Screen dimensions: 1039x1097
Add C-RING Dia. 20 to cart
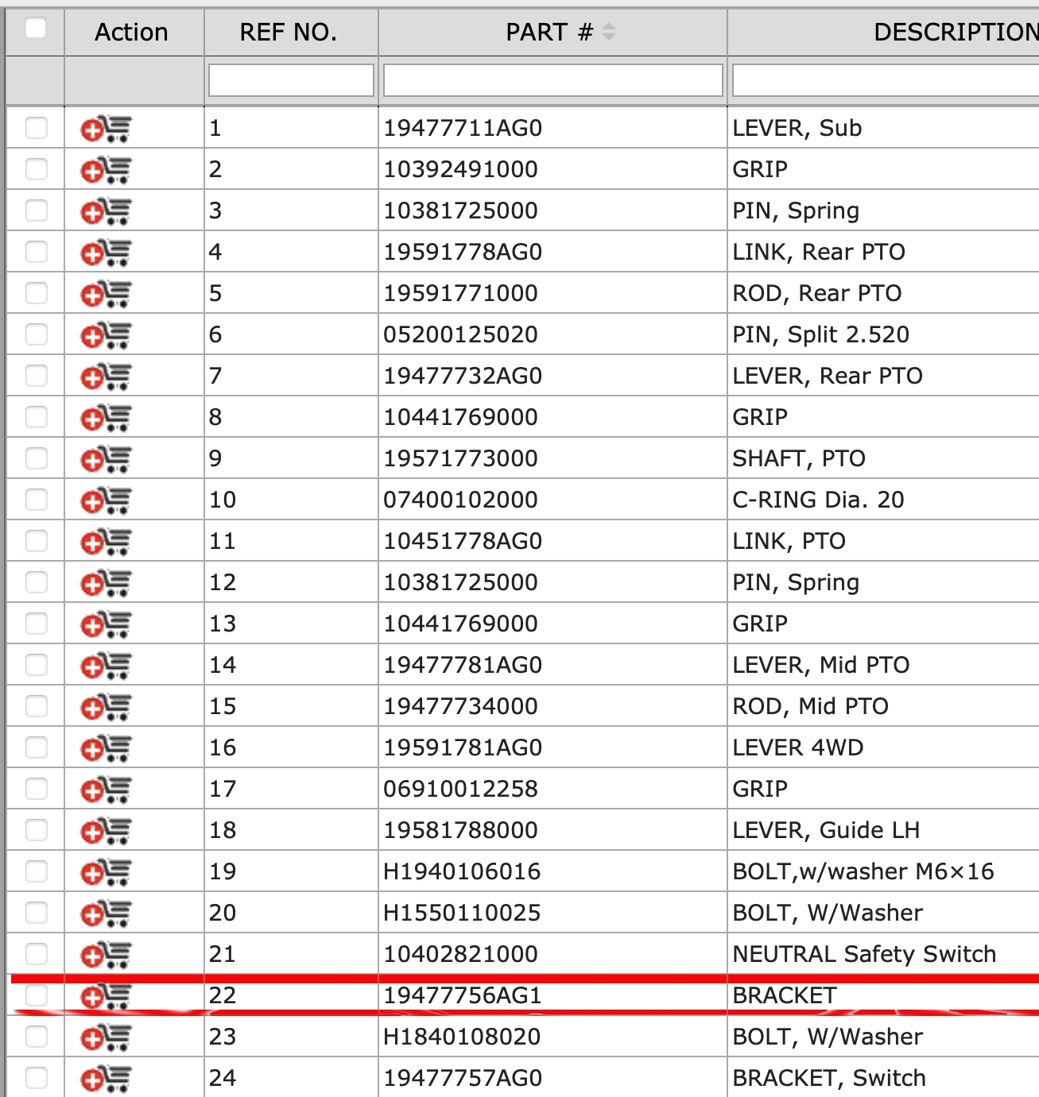pyautogui.click(x=106, y=500)
